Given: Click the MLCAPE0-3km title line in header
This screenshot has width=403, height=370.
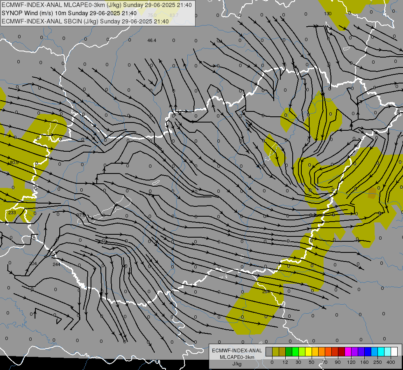Looking at the screenshot, I should click(97, 5).
